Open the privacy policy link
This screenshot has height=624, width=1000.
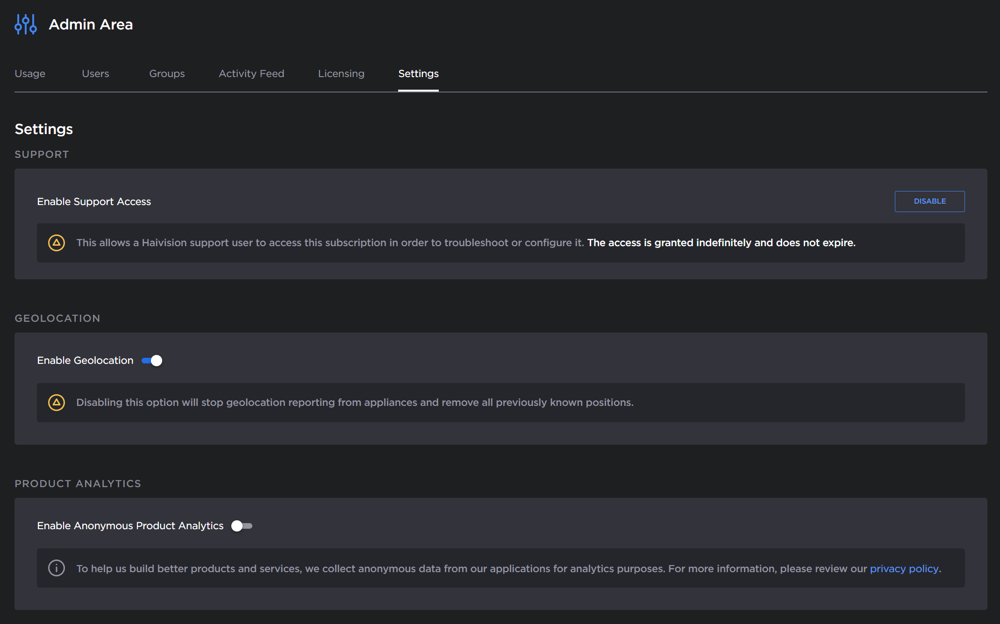(904, 568)
